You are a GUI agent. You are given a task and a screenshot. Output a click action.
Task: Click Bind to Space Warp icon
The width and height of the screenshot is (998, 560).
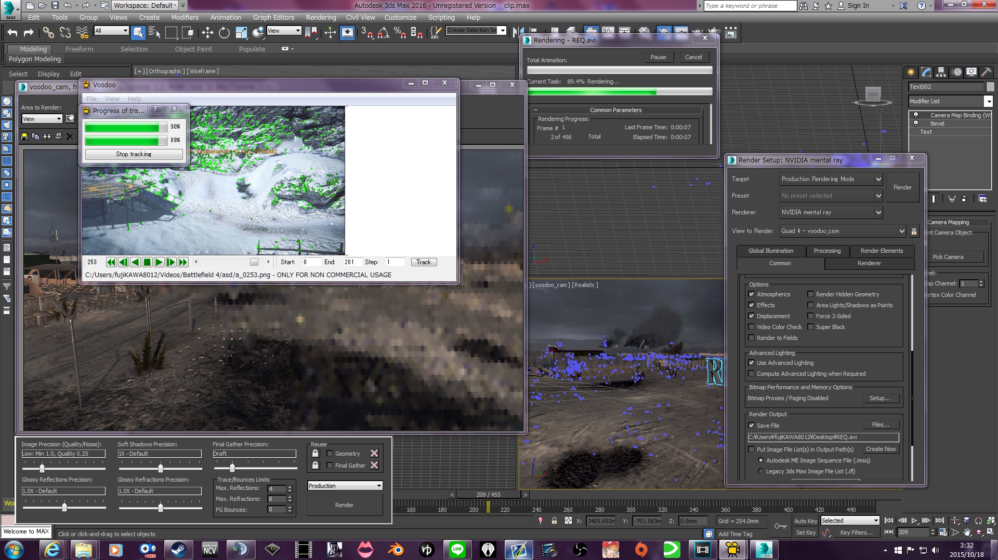pos(82,33)
